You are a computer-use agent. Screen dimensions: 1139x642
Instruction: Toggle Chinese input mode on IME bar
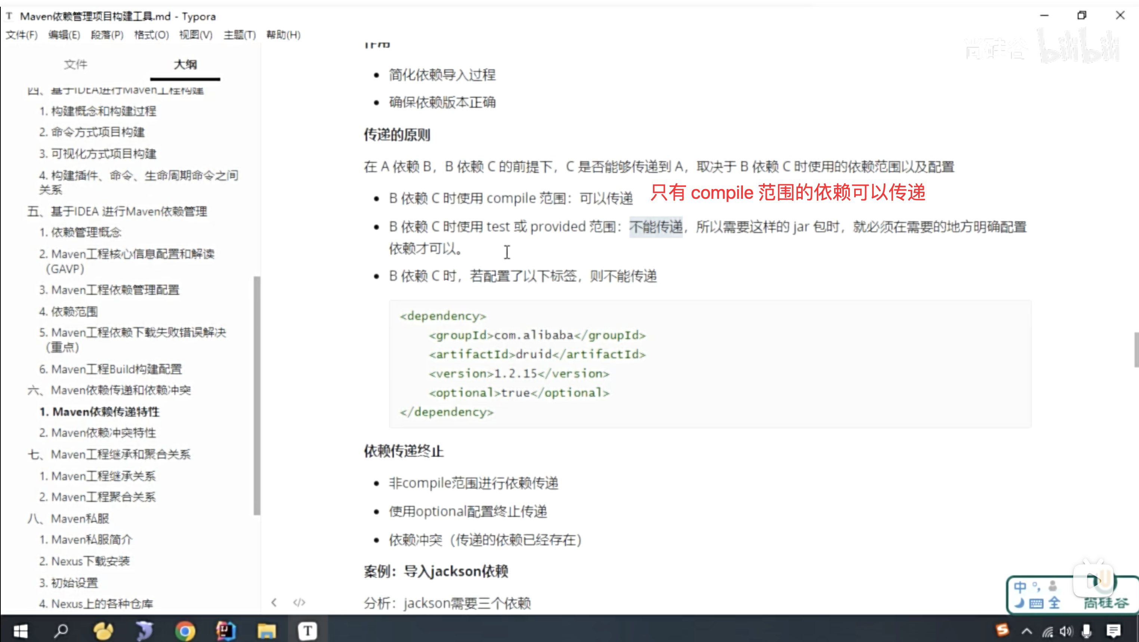pyautogui.click(x=1020, y=587)
